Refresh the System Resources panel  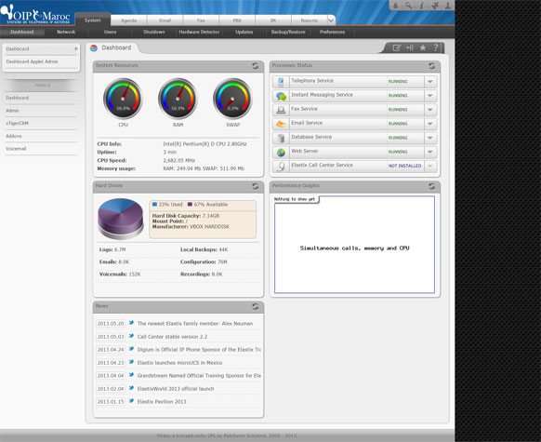(256, 66)
